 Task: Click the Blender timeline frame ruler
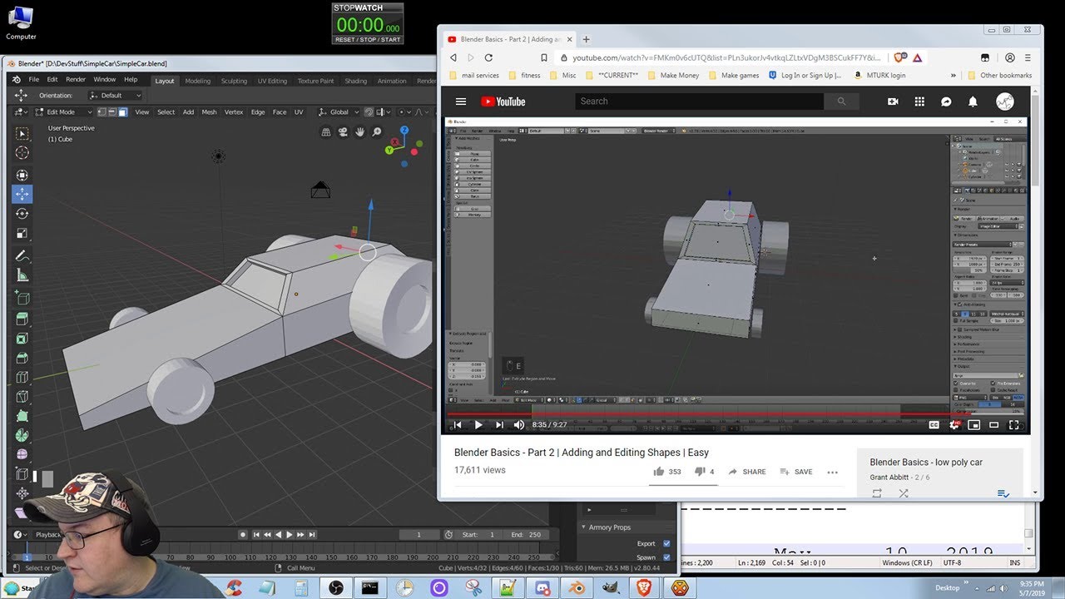pyautogui.click(x=283, y=557)
